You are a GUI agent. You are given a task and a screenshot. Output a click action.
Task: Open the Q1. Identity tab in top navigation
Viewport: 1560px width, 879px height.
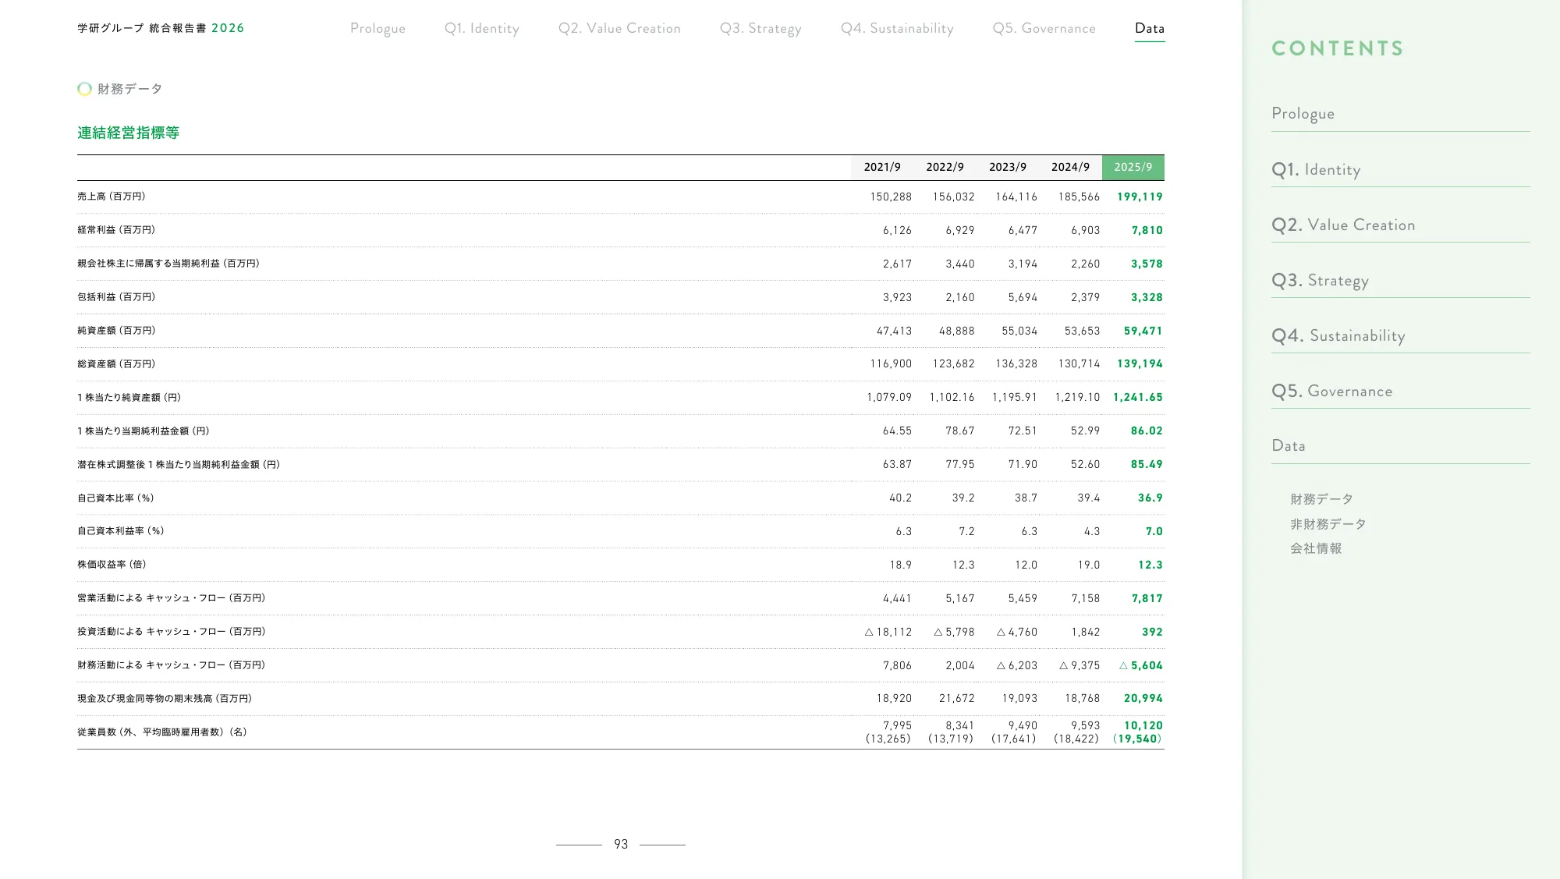coord(481,28)
